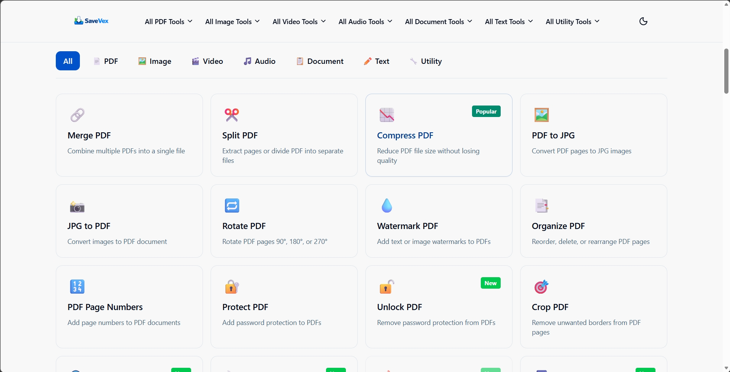Viewport: 730px width, 372px height.
Task: Click 'Add text or image watermarks to PDFs'
Action: 434,242
